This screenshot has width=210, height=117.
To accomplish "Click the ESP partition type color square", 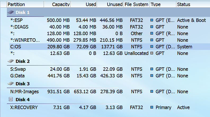I will 152,20.
